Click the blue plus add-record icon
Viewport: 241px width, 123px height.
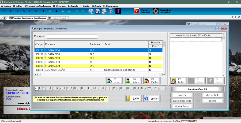pos(56,11)
